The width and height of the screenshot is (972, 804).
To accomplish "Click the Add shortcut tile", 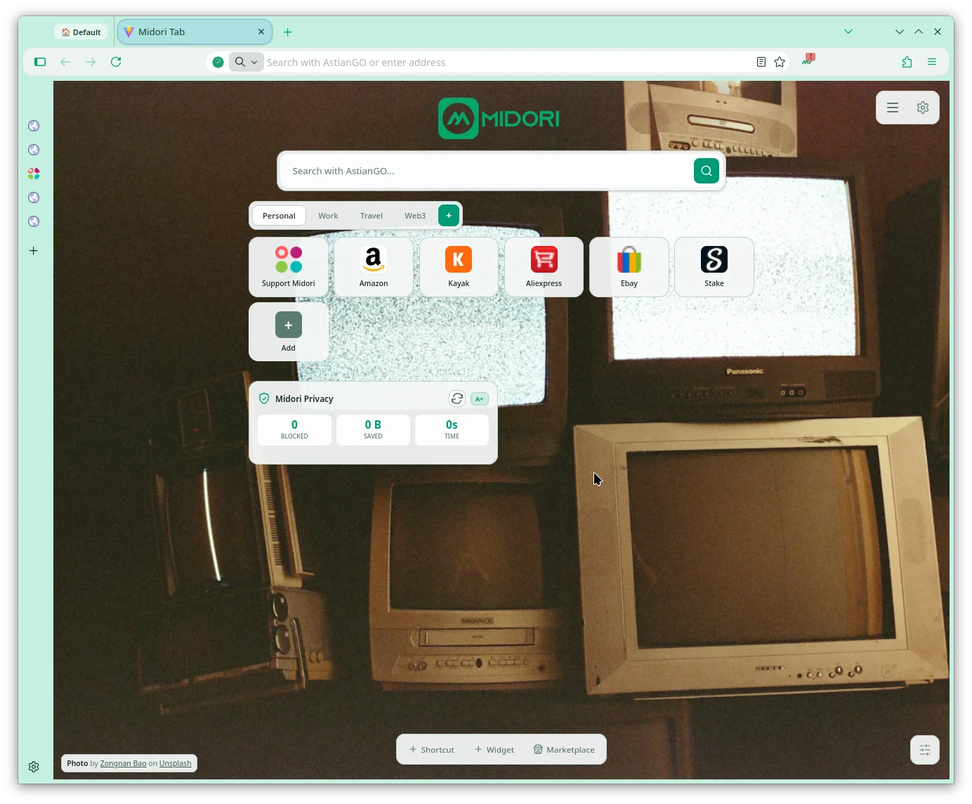I will [x=289, y=332].
